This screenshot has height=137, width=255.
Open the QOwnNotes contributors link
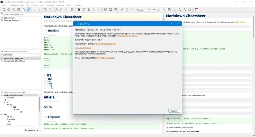click(x=106, y=44)
